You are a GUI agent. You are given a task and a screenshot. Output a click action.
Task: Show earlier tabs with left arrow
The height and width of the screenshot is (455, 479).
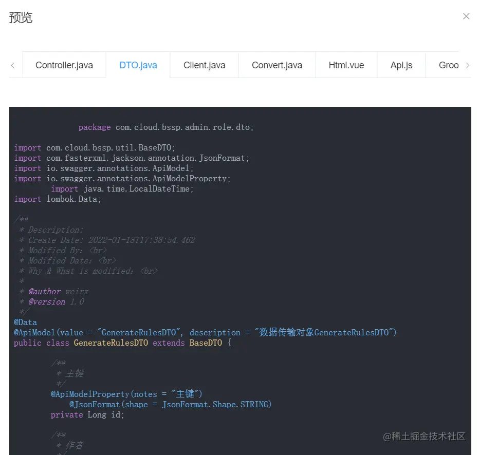pyautogui.click(x=13, y=65)
